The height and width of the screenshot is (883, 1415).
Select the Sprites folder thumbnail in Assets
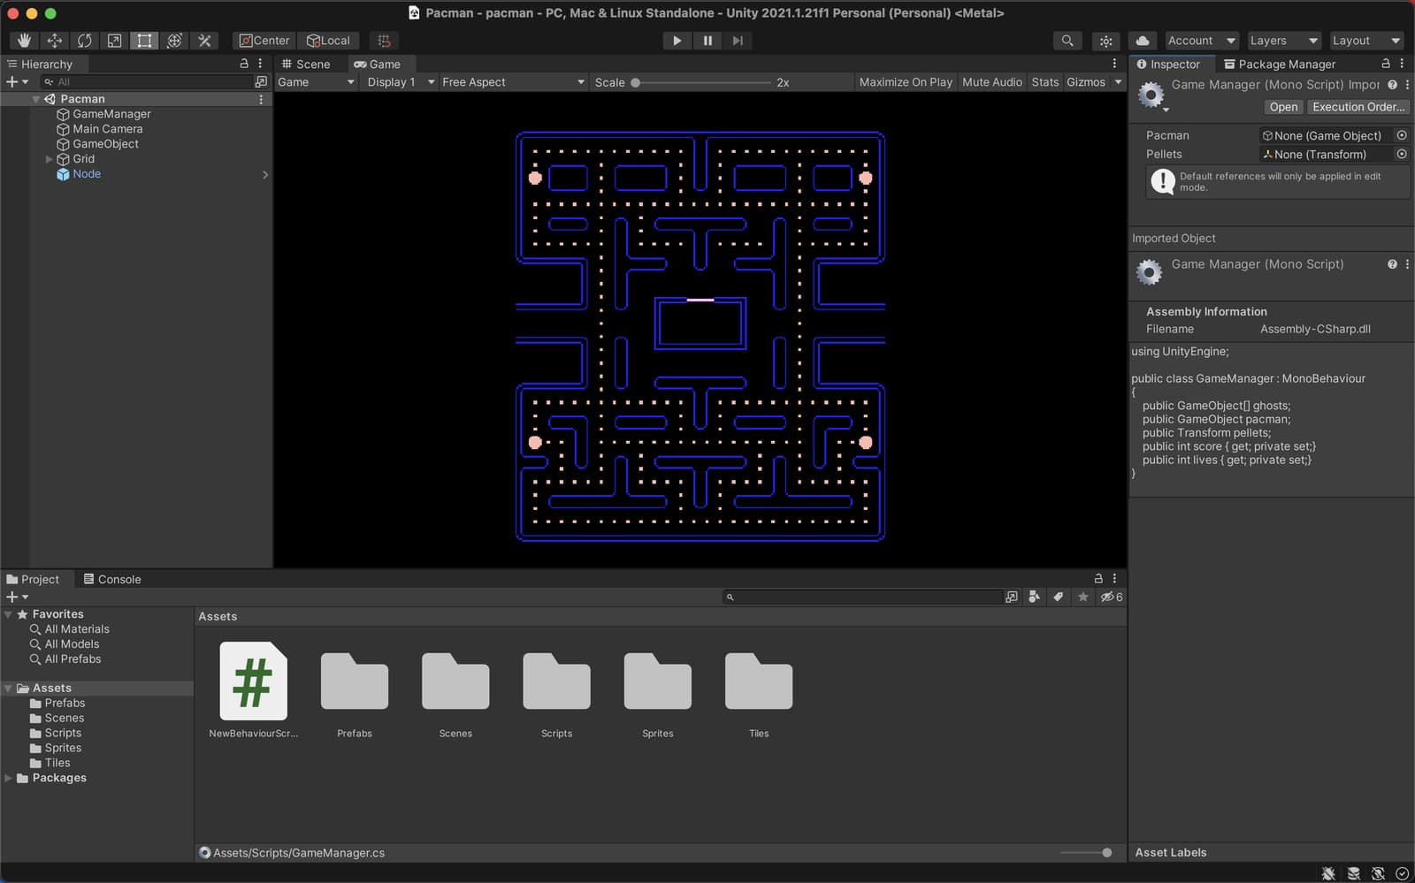[x=657, y=681]
